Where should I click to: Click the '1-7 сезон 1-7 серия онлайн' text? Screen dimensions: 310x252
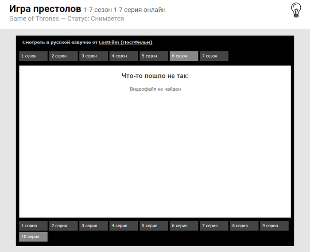[125, 10]
